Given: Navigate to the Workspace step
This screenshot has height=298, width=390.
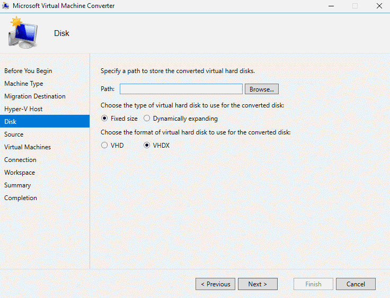Looking at the screenshot, I should pos(20,173).
